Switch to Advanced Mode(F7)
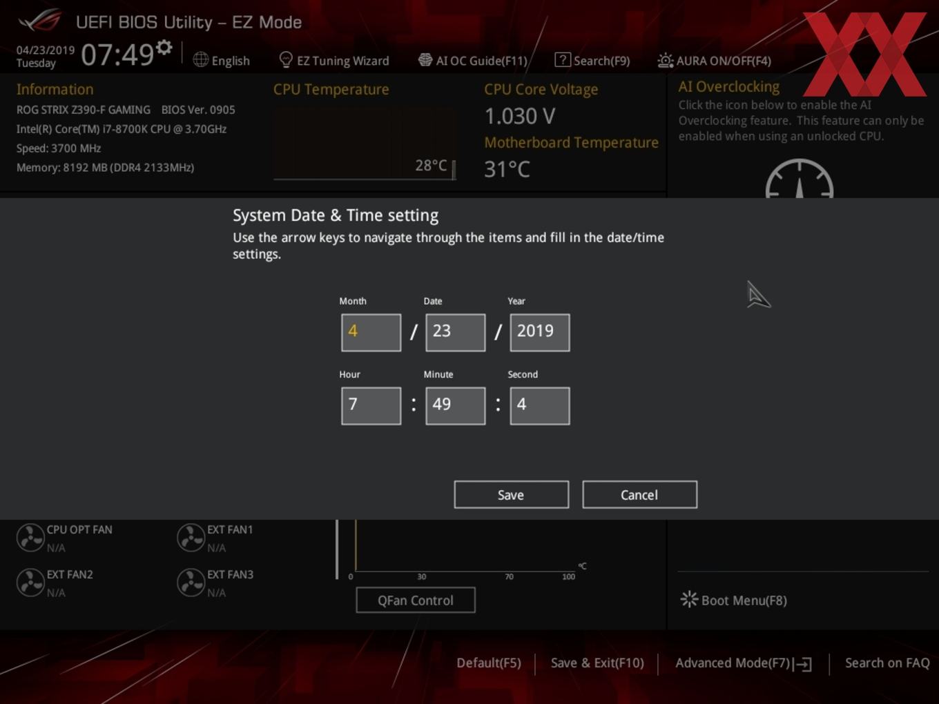 733,663
